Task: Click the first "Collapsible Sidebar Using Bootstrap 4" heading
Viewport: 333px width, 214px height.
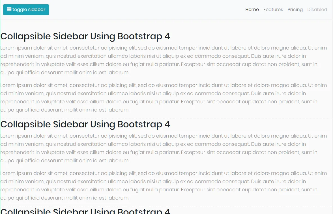Action: pyautogui.click(x=85, y=37)
